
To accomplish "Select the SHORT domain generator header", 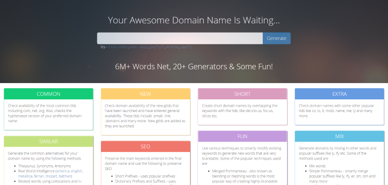I will (242, 94).
